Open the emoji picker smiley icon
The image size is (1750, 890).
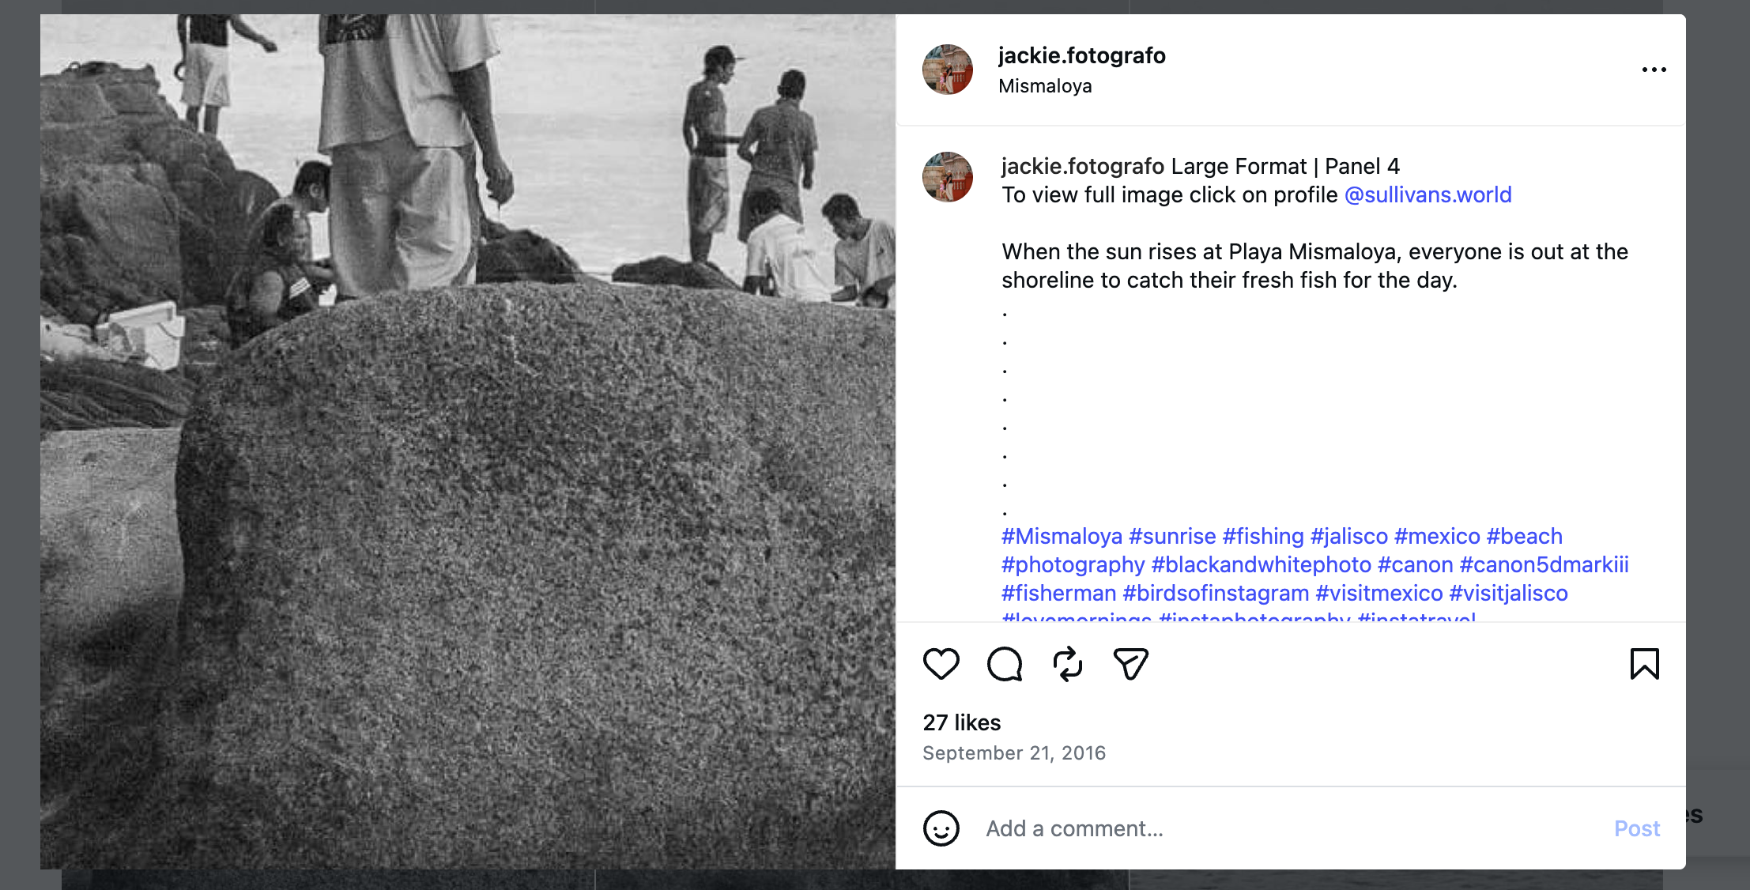941,828
